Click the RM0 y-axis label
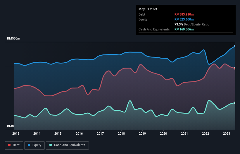This screenshot has width=240, height=154. click(11, 126)
